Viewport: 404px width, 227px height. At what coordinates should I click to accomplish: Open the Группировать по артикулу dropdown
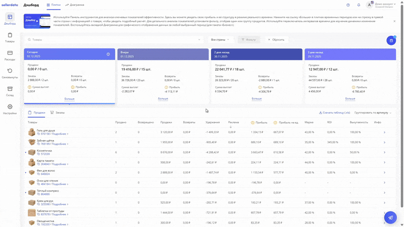coord(373,112)
